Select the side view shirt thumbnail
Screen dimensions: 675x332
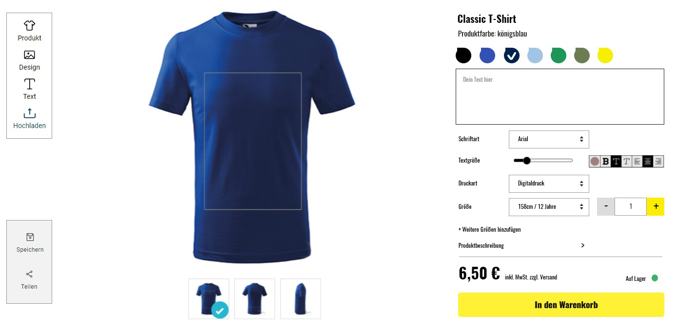tap(300, 299)
